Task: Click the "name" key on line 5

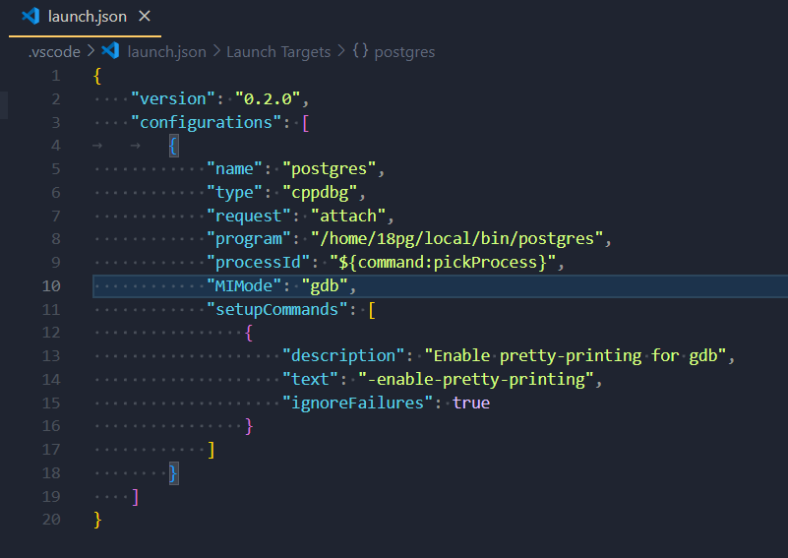Action: (x=234, y=169)
